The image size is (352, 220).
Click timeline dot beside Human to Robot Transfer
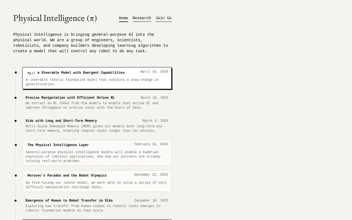pyautogui.click(x=15, y=201)
